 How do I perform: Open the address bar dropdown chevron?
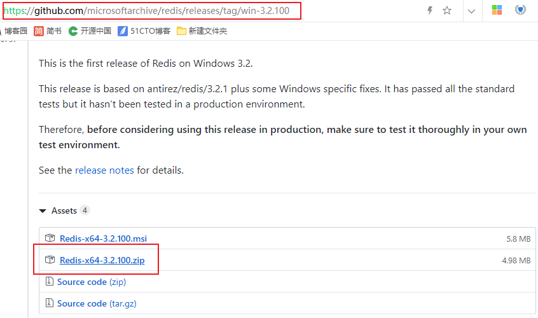point(471,11)
